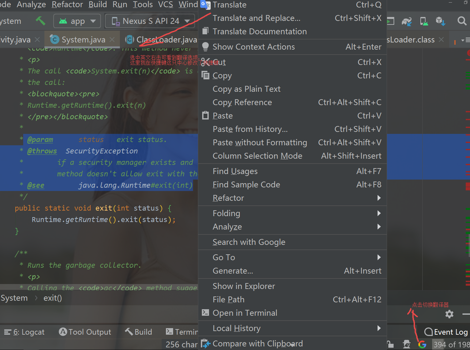
Task: Open the Build tool window
Action: coord(138,332)
